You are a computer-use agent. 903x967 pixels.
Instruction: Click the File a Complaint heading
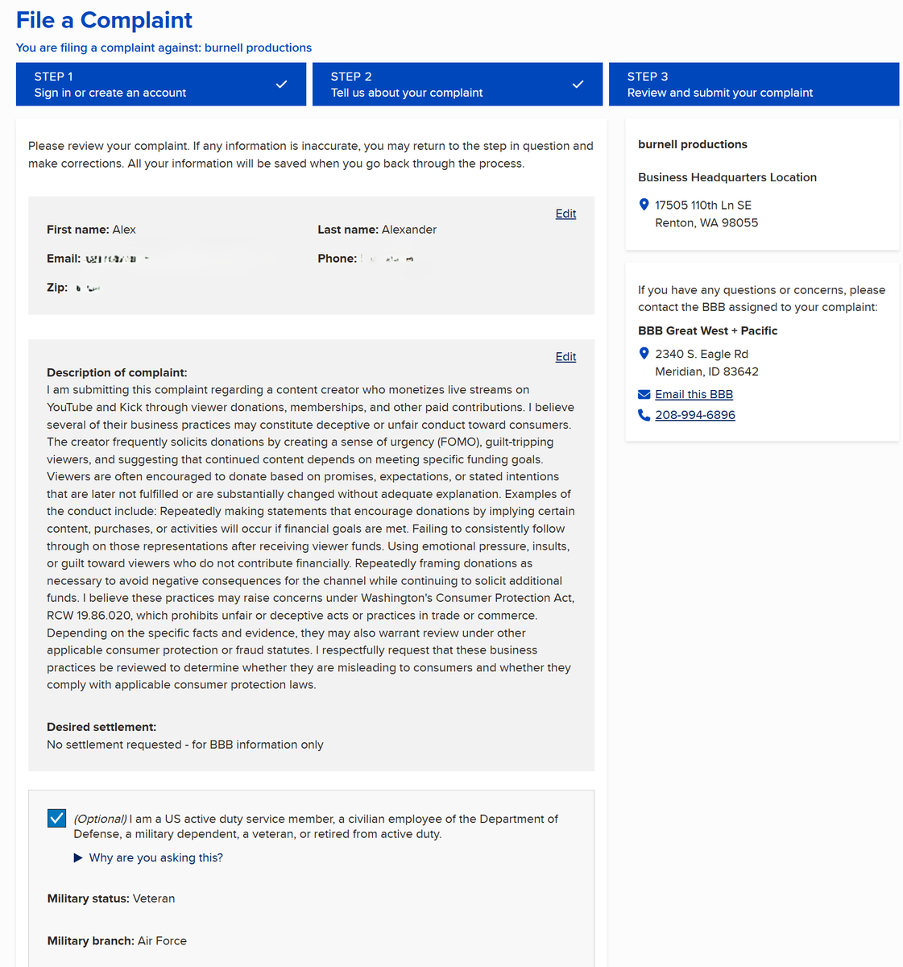tap(104, 20)
